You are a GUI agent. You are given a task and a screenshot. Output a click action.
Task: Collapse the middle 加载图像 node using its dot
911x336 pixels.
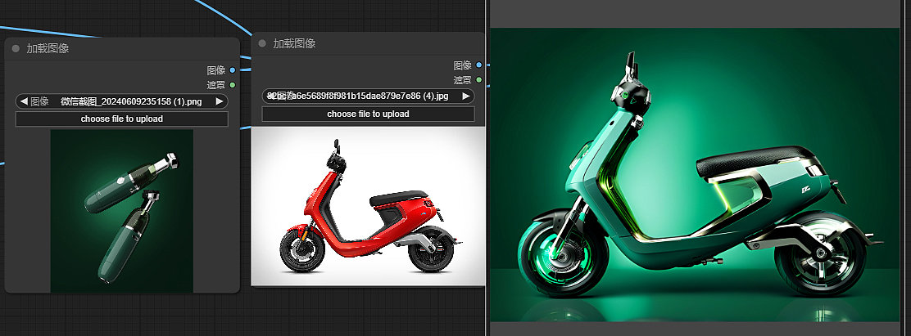(262, 44)
